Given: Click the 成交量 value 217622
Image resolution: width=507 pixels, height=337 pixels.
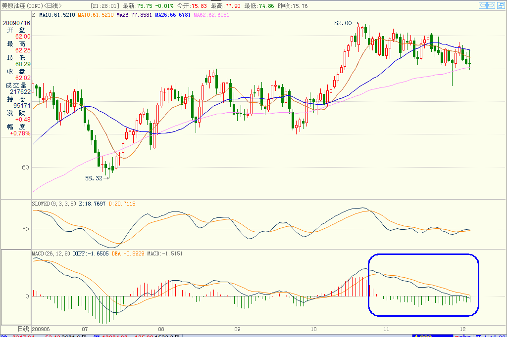Looking at the screenshot, I should pos(20,92).
